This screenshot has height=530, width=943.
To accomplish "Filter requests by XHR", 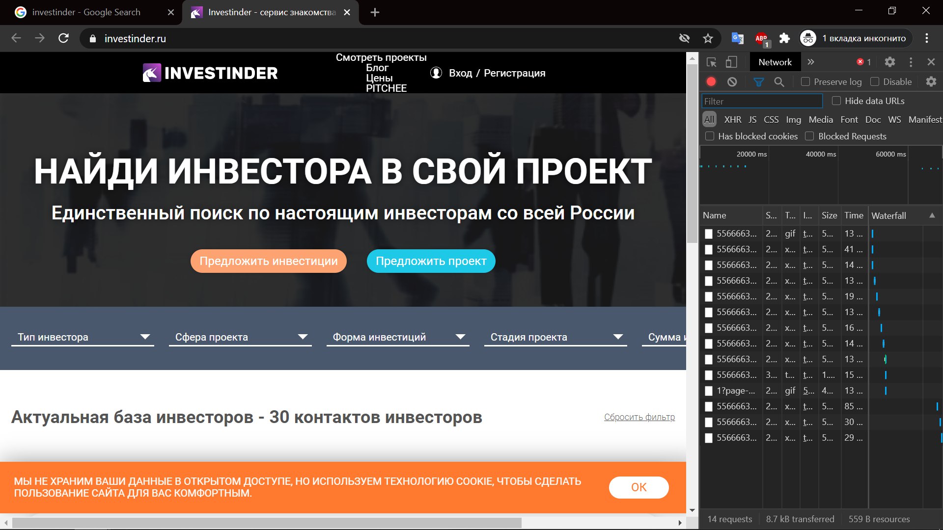I will pos(733,120).
